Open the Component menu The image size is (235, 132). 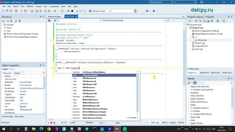[x=54, y=7]
